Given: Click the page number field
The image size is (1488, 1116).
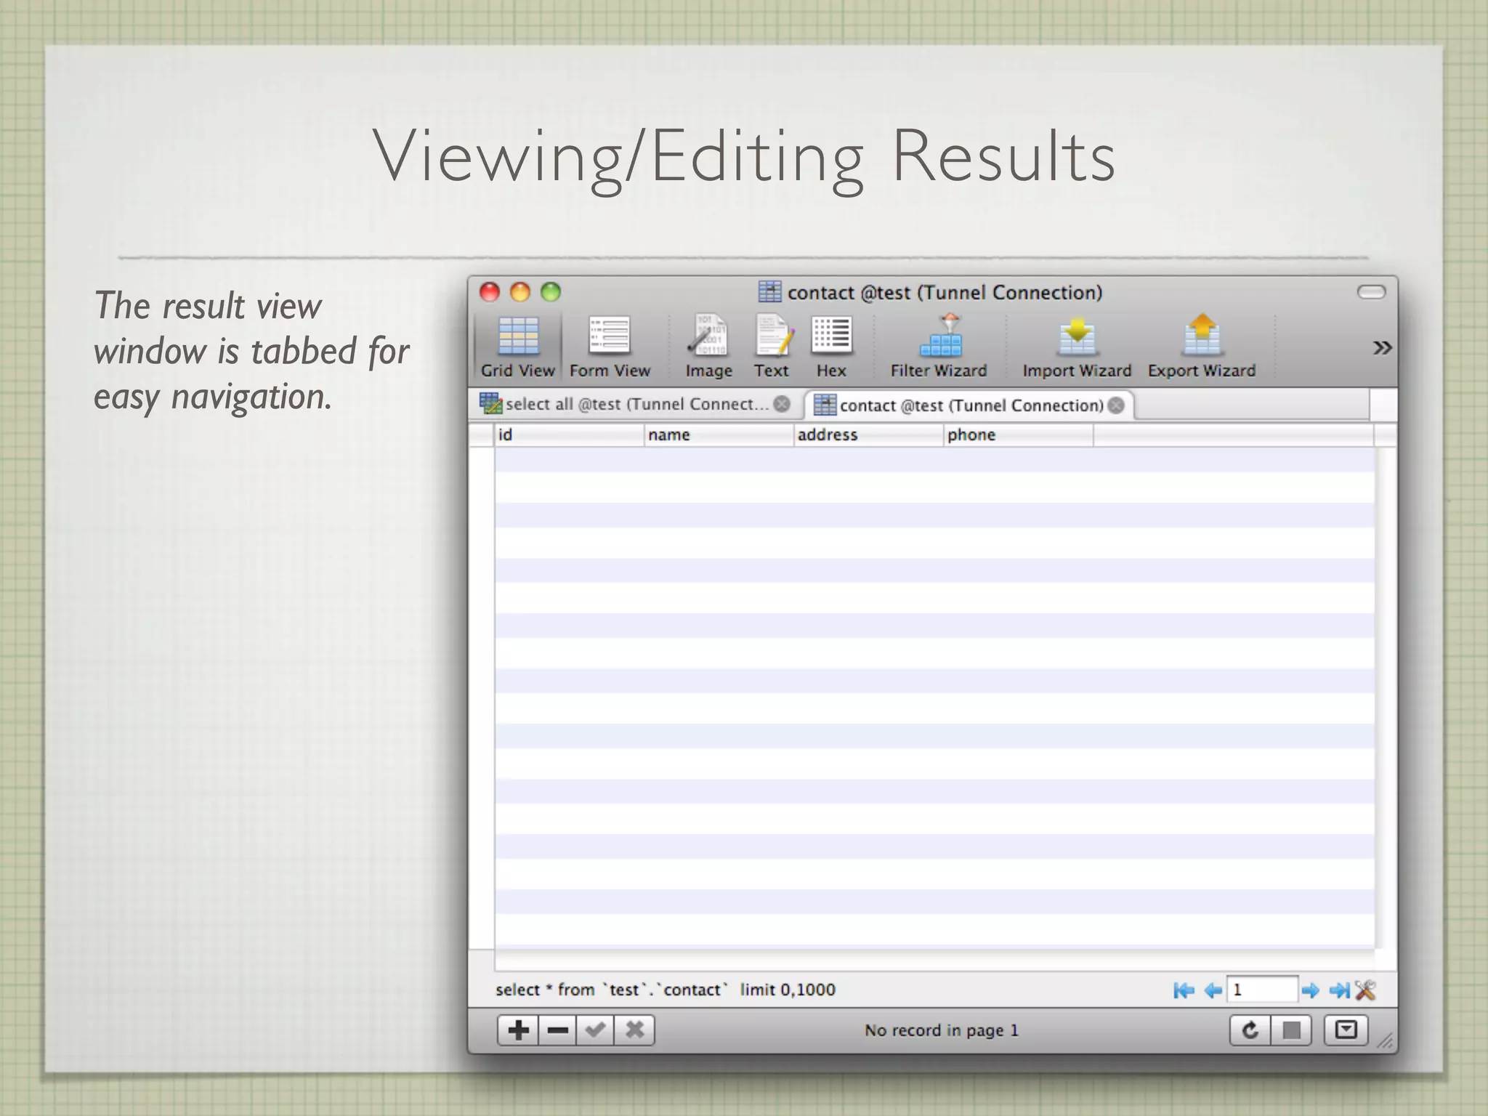Looking at the screenshot, I should click(1262, 990).
